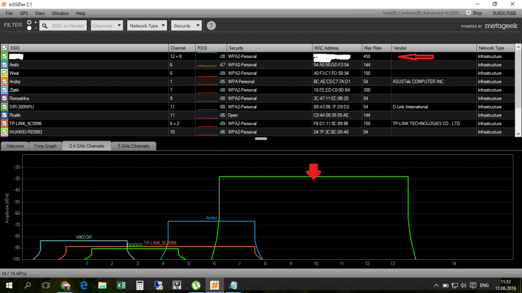Open Excel from the taskbar
This screenshot has width=522, height=293.
coord(121,285)
